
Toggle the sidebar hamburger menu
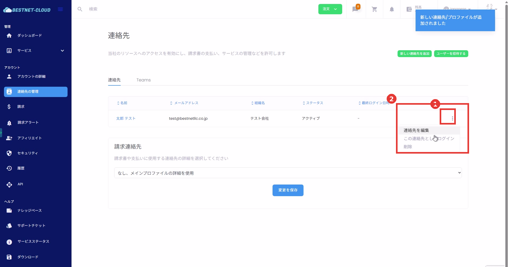click(60, 10)
